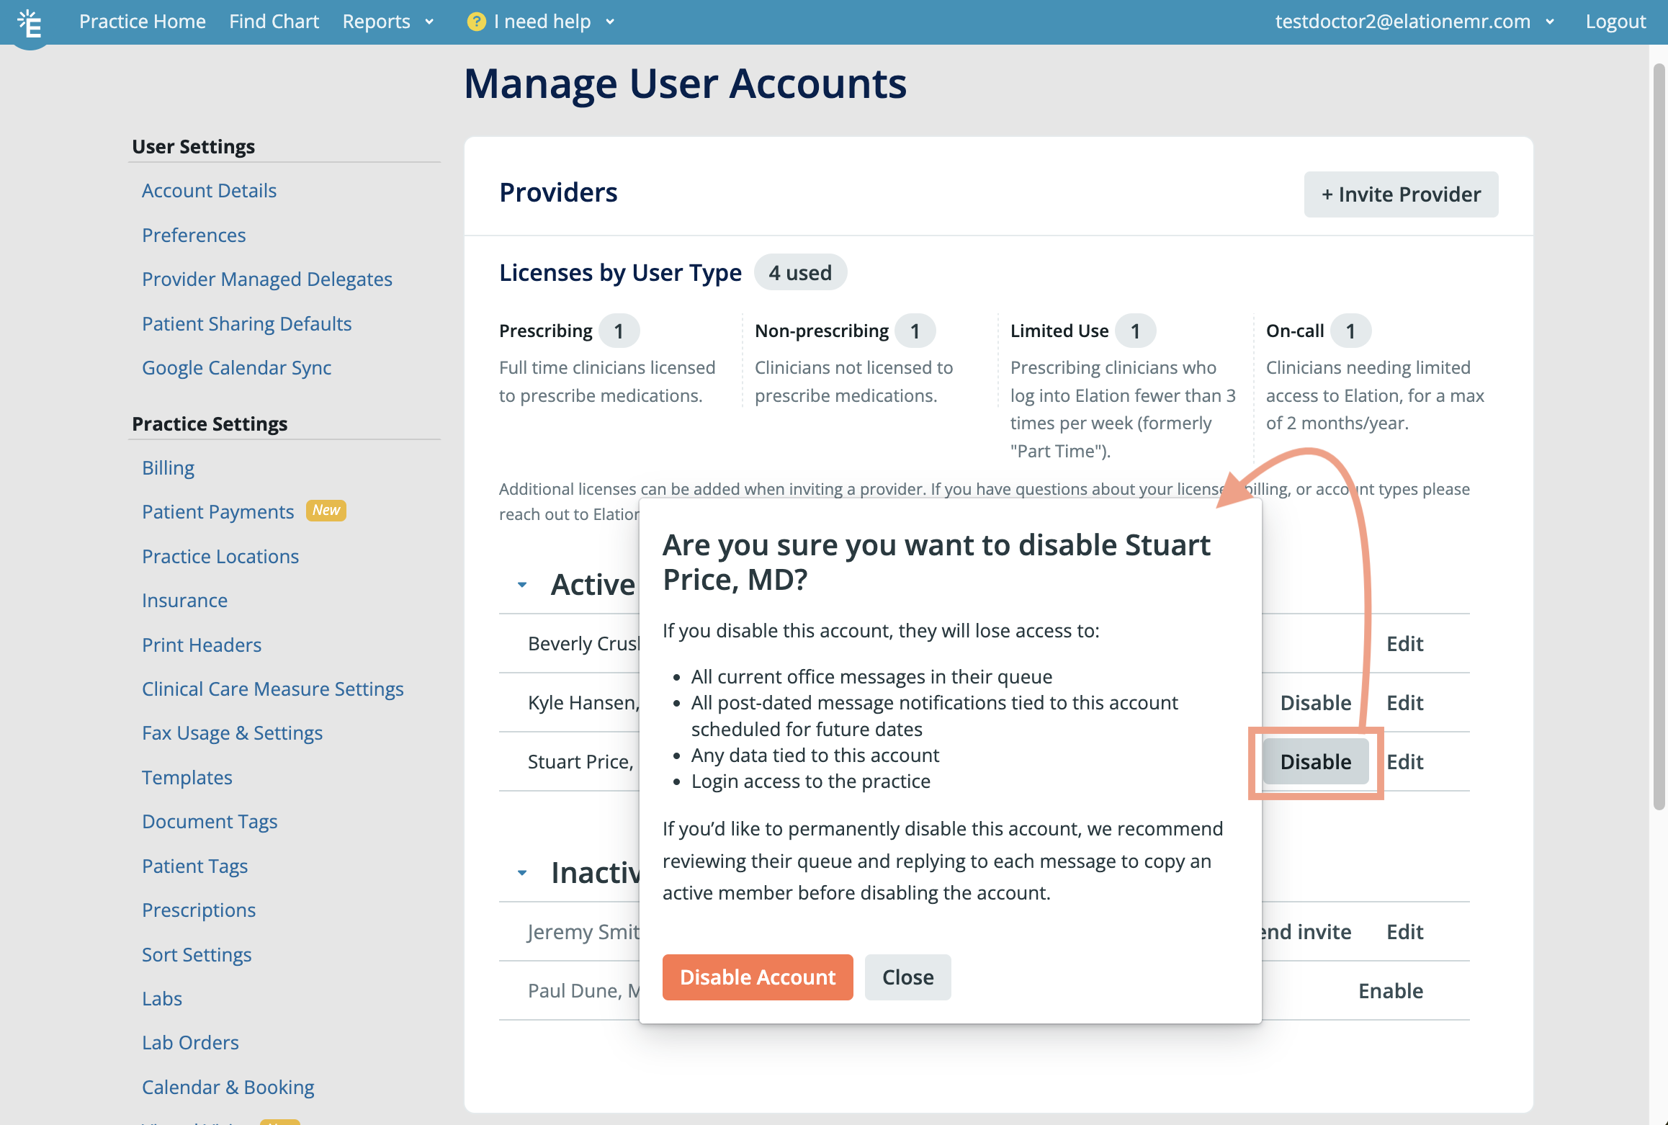Viewport: 1668px width, 1125px height.
Task: Click Disable for Kyle Hansen
Action: [1315, 703]
